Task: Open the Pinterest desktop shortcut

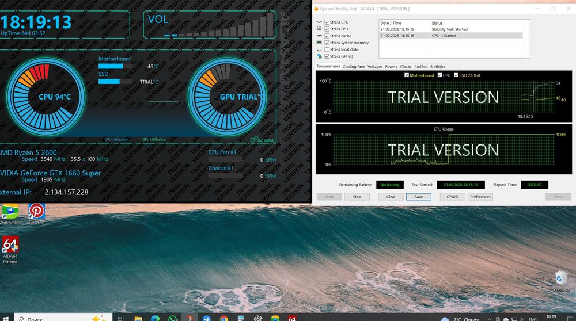Action: pyautogui.click(x=37, y=214)
